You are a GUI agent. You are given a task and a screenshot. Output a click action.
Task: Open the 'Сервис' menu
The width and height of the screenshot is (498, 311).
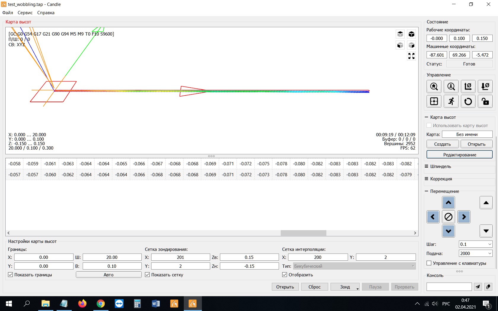(25, 13)
